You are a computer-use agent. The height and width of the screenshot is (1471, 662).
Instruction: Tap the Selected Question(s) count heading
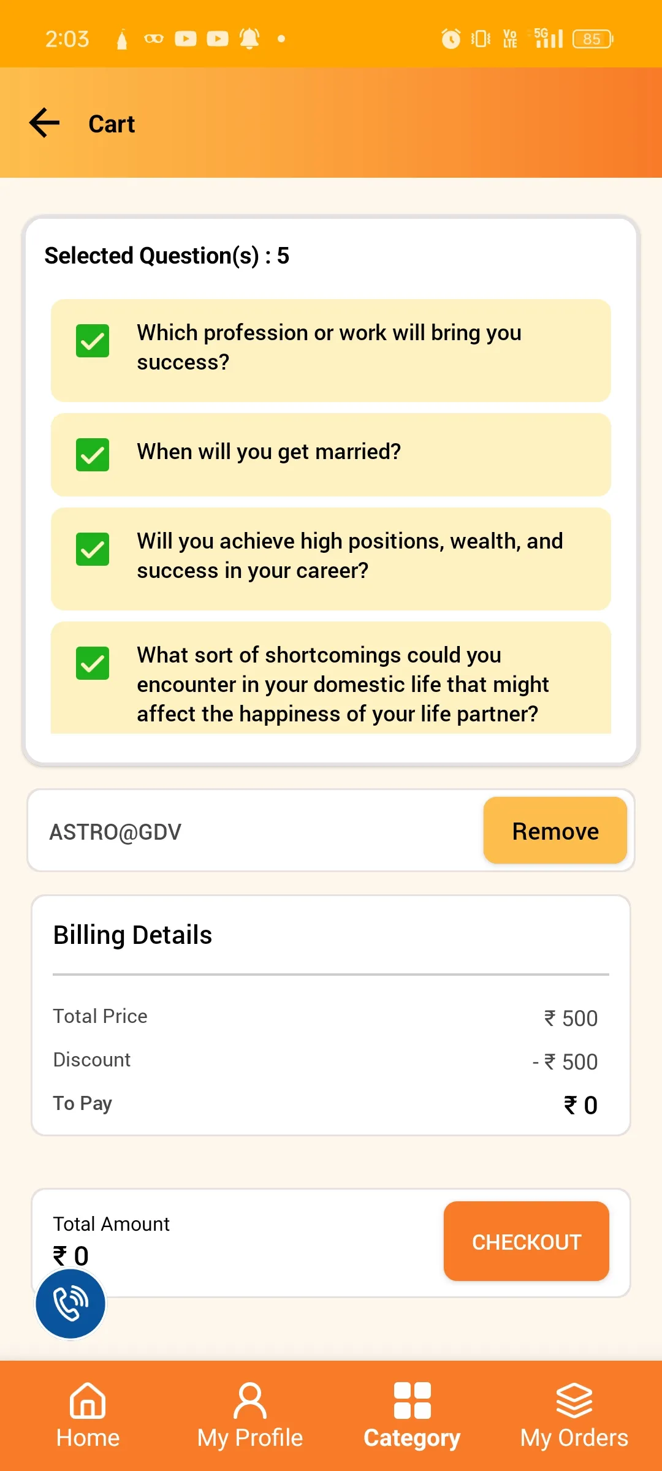click(x=167, y=256)
